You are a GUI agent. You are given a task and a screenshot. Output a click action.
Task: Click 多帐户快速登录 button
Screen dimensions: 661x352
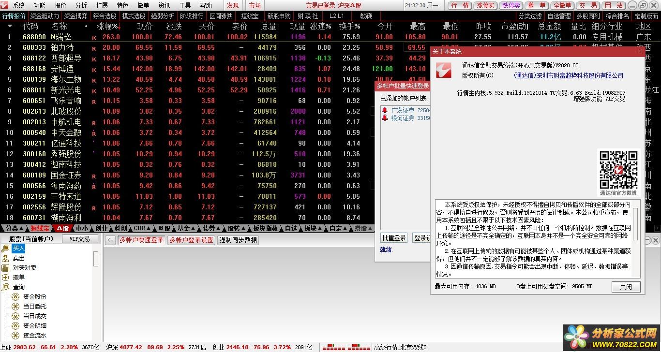(141, 240)
